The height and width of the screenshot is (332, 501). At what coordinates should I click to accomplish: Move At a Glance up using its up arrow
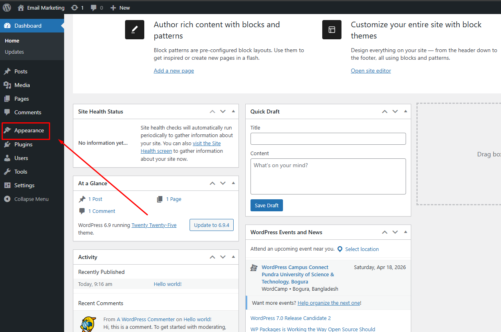pyautogui.click(x=212, y=183)
